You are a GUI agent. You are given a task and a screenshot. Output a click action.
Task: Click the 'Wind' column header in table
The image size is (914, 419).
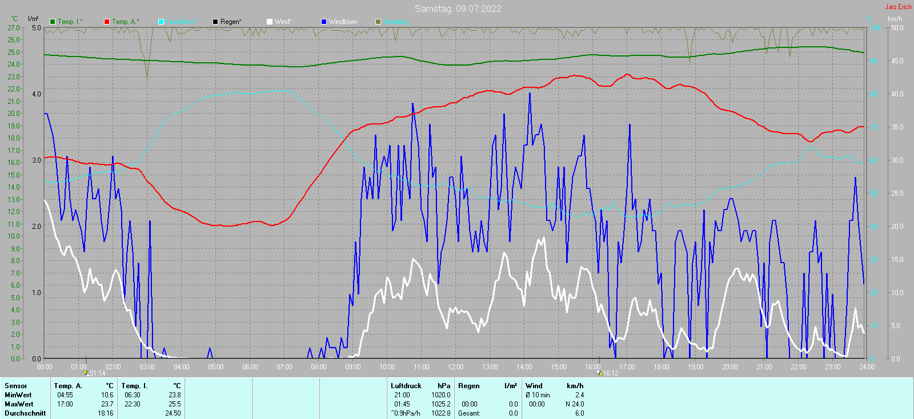pos(534,386)
